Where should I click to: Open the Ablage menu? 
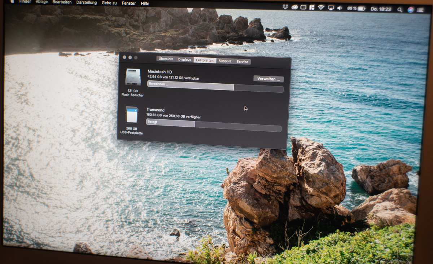click(41, 2)
